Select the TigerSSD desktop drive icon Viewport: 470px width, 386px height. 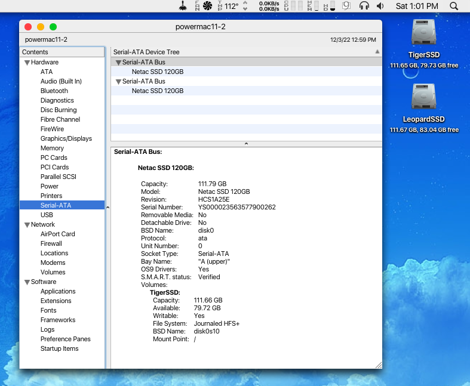[x=424, y=33]
